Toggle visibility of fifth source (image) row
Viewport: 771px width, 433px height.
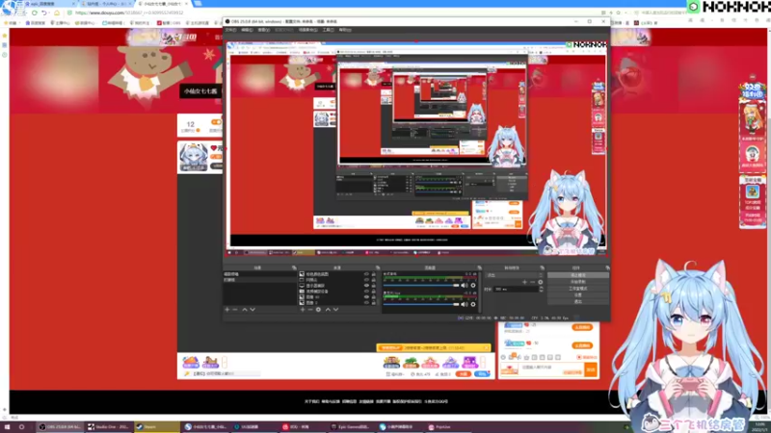click(366, 297)
